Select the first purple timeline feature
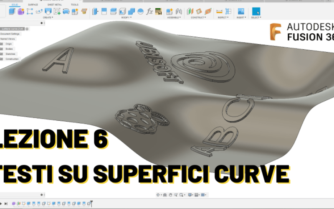The width and height of the screenshot is (334, 209). (14, 204)
